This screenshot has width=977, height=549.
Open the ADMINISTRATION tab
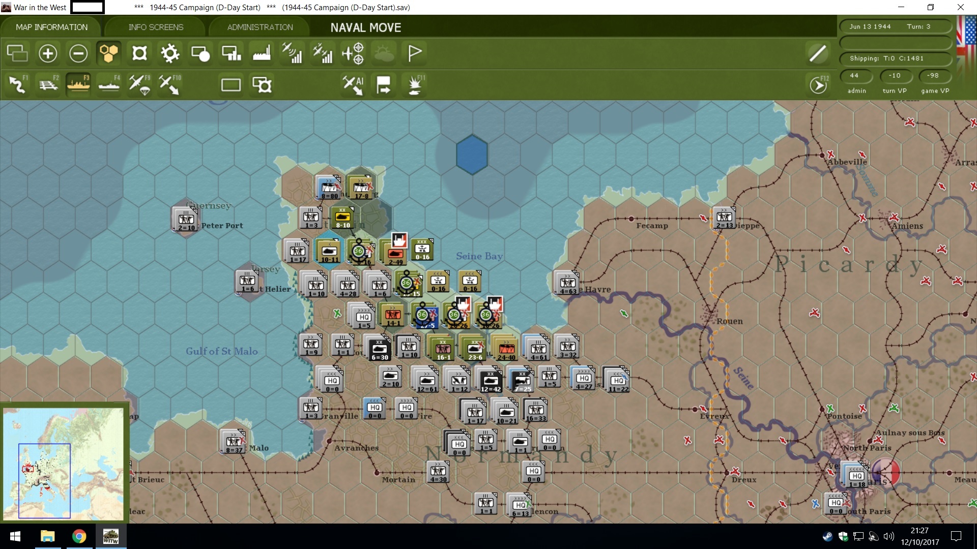pyautogui.click(x=260, y=27)
